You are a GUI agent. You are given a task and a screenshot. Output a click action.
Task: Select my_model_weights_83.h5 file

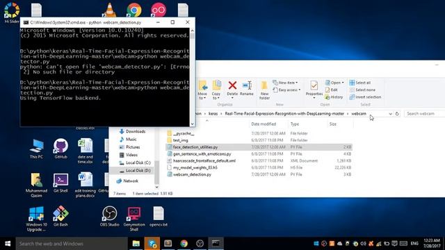coord(195,167)
